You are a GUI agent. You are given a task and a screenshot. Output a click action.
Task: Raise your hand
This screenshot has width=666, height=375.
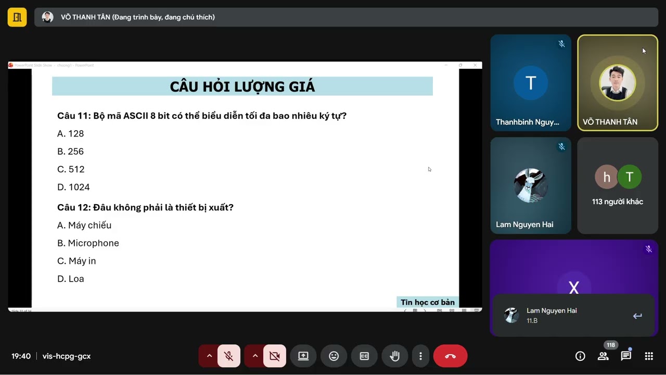pos(395,356)
